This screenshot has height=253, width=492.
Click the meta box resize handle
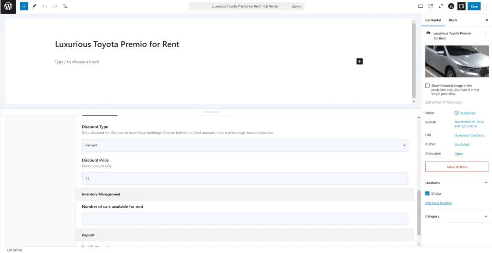(211, 112)
